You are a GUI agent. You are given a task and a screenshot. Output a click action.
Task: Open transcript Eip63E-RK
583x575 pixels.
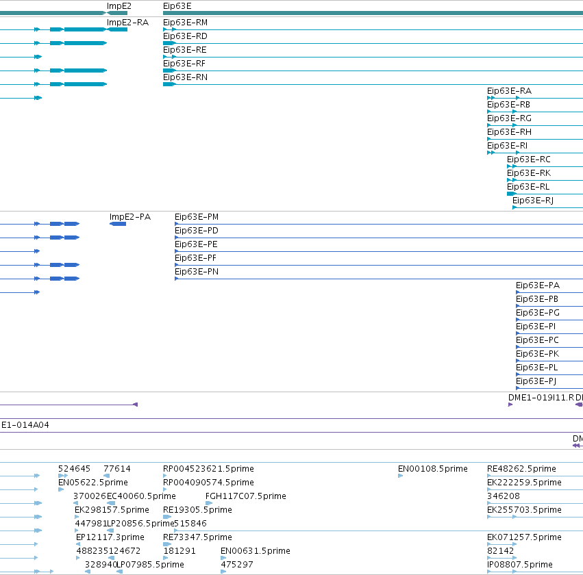click(529, 174)
